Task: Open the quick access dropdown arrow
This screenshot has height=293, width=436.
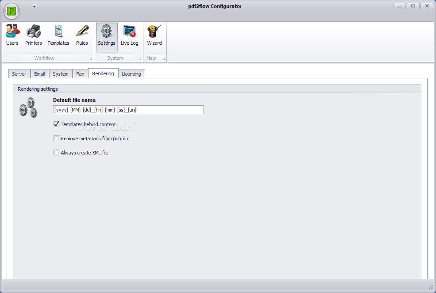Action: click(x=34, y=6)
